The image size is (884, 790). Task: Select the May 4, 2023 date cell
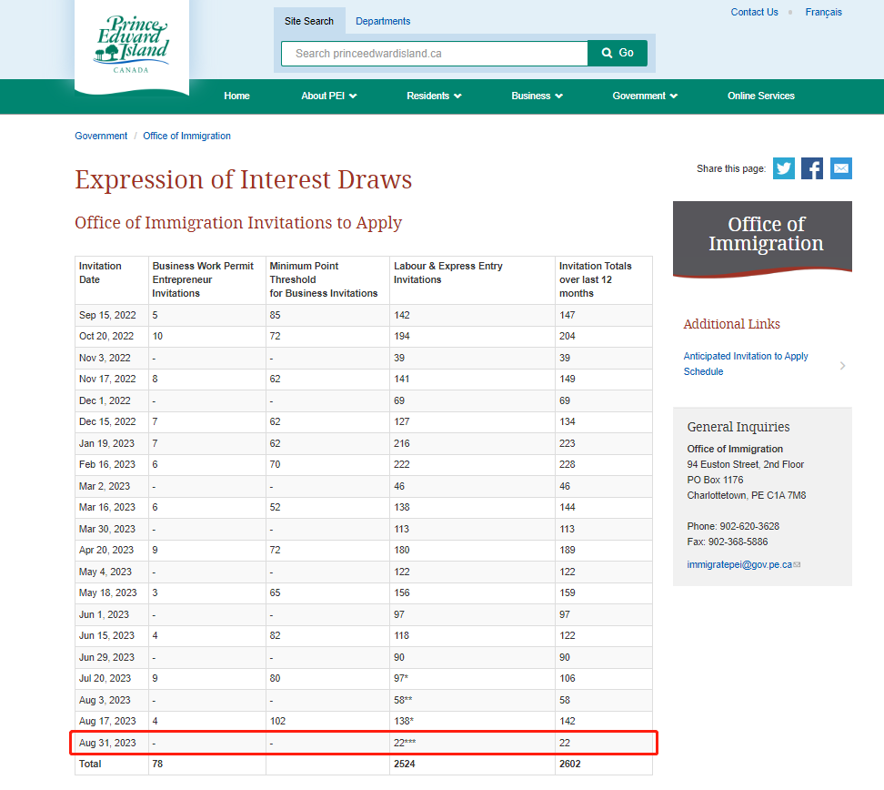pos(112,572)
